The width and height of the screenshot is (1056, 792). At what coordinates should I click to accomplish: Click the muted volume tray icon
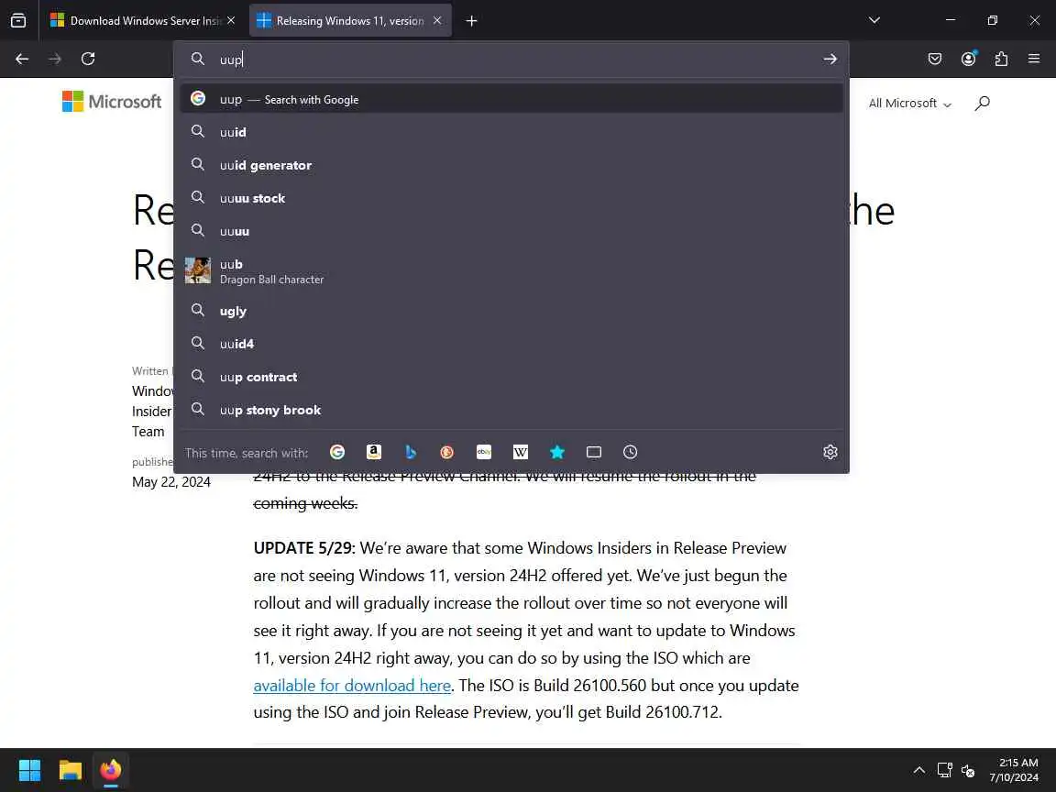pos(968,770)
